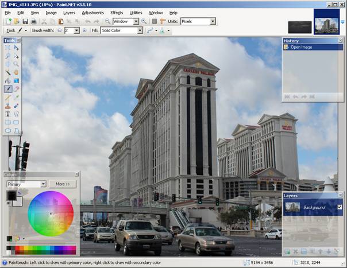Open Layer Properties icon in Layers panel
Image resolution: width=347 pixels, height=268 pixels.
(337, 251)
